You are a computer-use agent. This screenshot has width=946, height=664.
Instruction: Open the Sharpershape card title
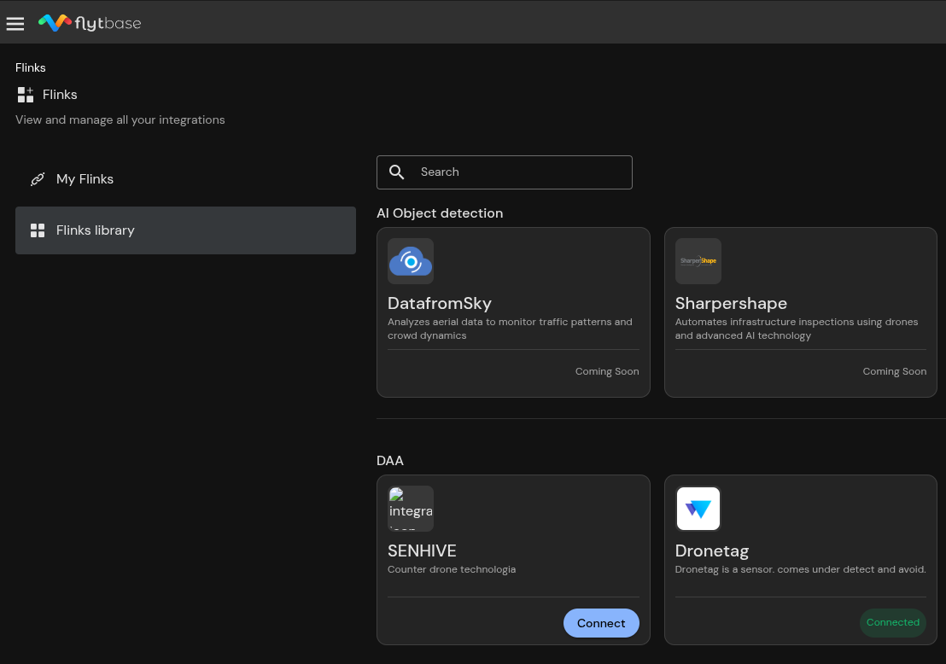pos(731,303)
